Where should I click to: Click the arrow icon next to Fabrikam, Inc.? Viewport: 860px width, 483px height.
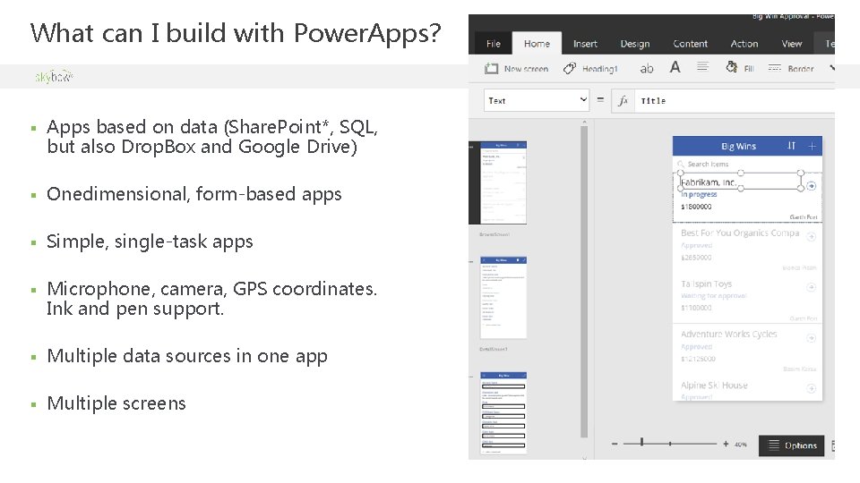tap(812, 186)
